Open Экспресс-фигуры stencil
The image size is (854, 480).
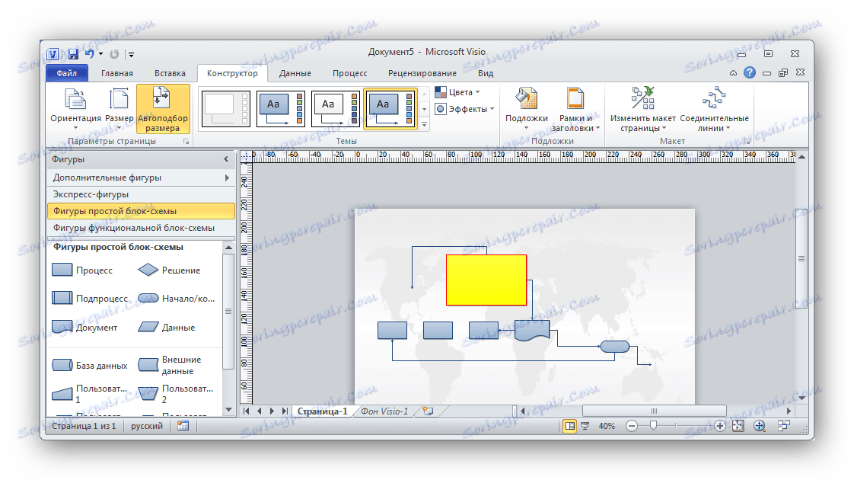click(141, 194)
